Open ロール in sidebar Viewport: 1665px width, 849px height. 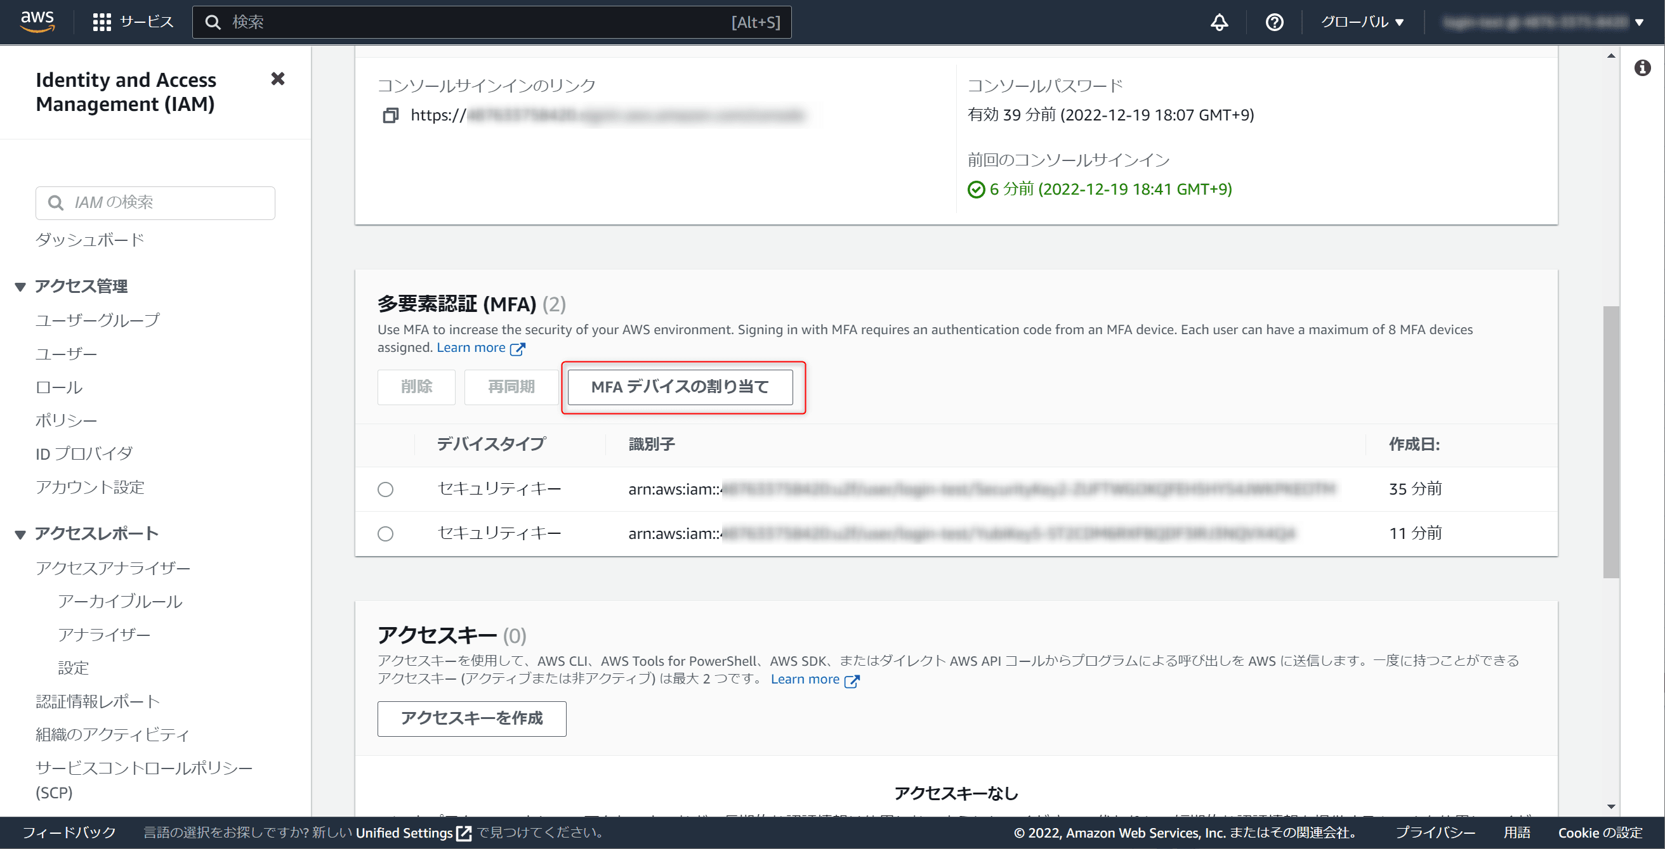tap(59, 387)
